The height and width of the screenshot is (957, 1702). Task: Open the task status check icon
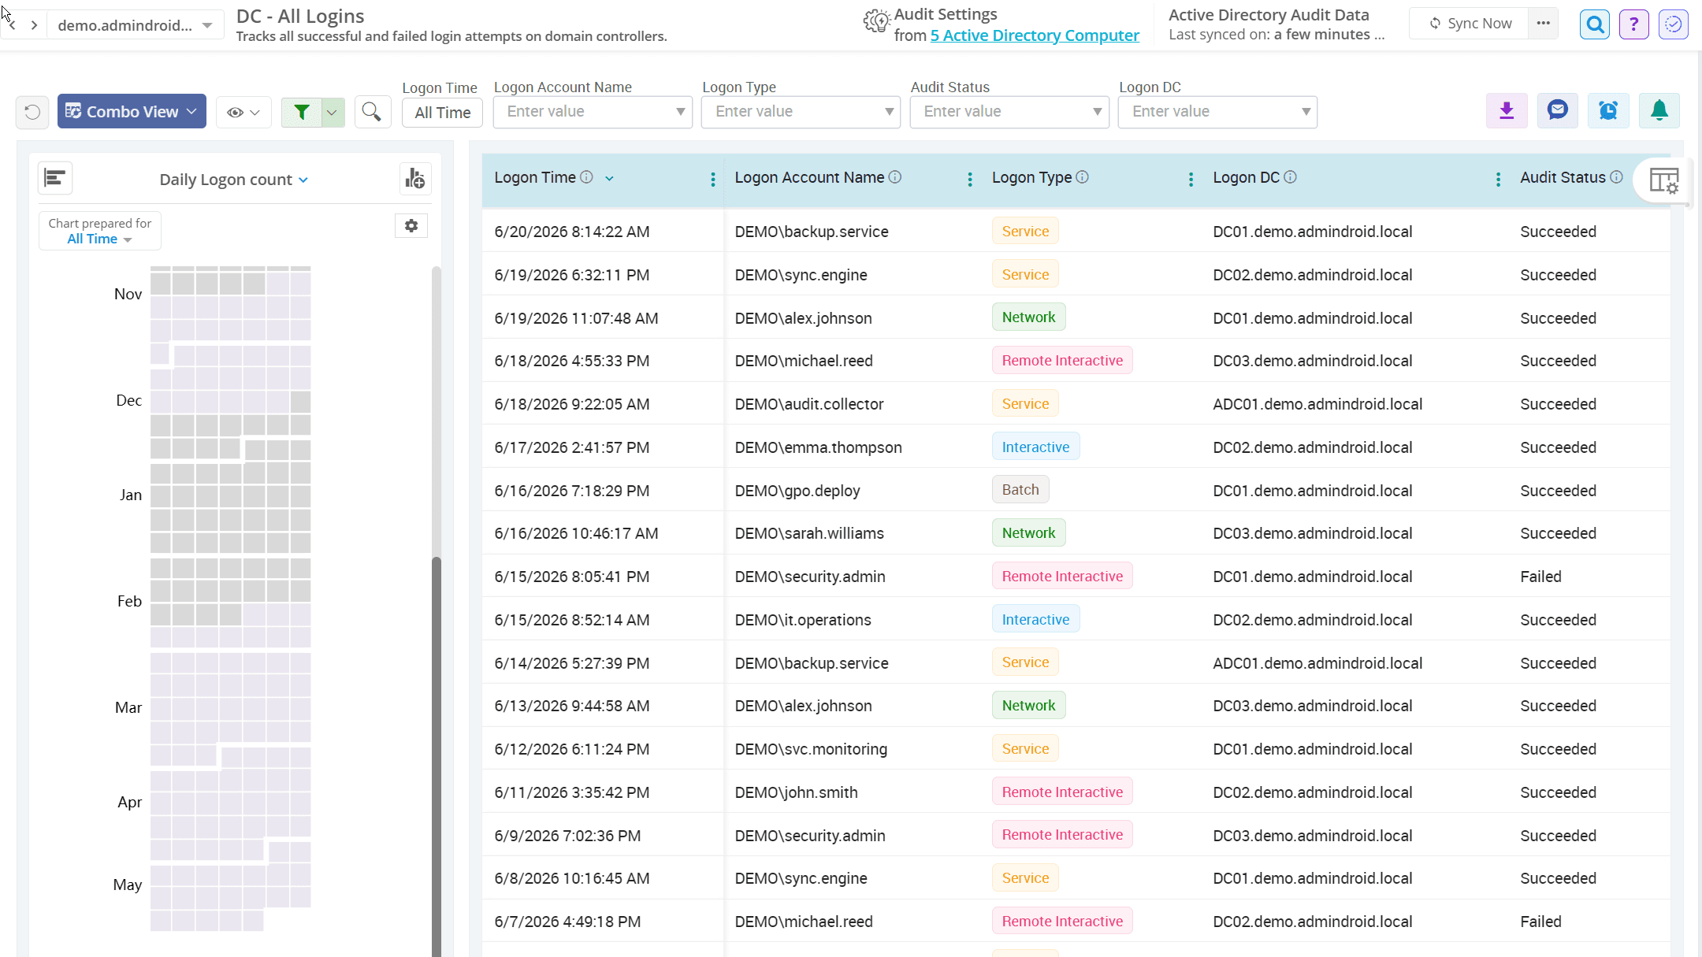tap(1673, 24)
